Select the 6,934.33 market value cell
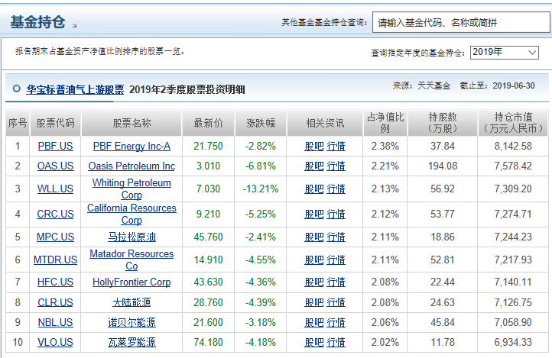This screenshot has height=358, width=552. (x=513, y=342)
